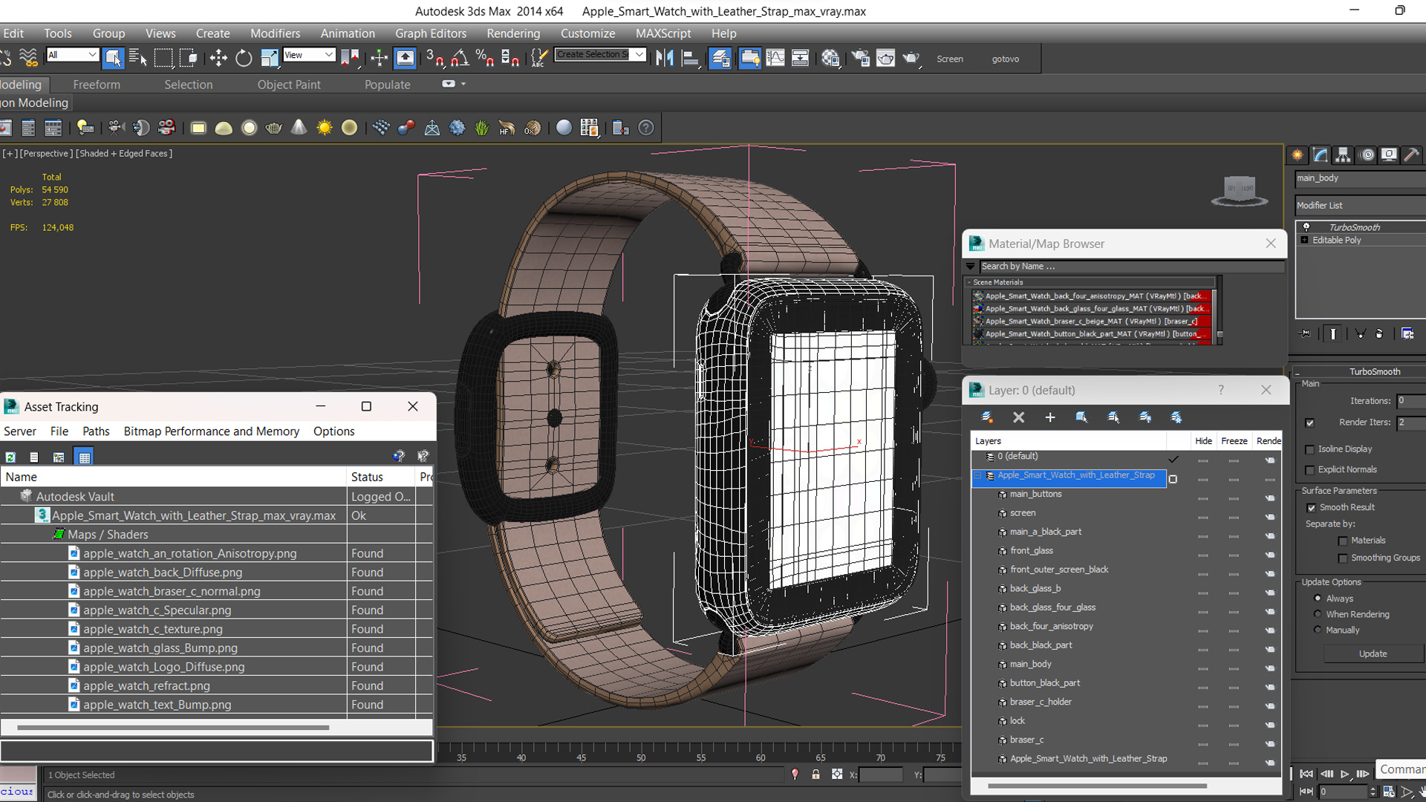The height and width of the screenshot is (802, 1426).
Task: Click Freeze column header in Layer dialog
Action: [1234, 441]
